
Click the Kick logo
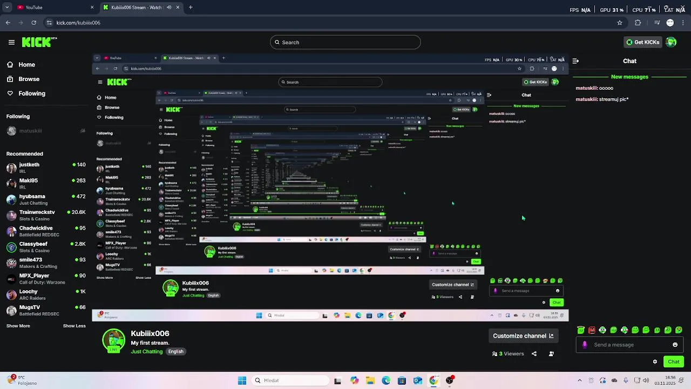point(39,42)
